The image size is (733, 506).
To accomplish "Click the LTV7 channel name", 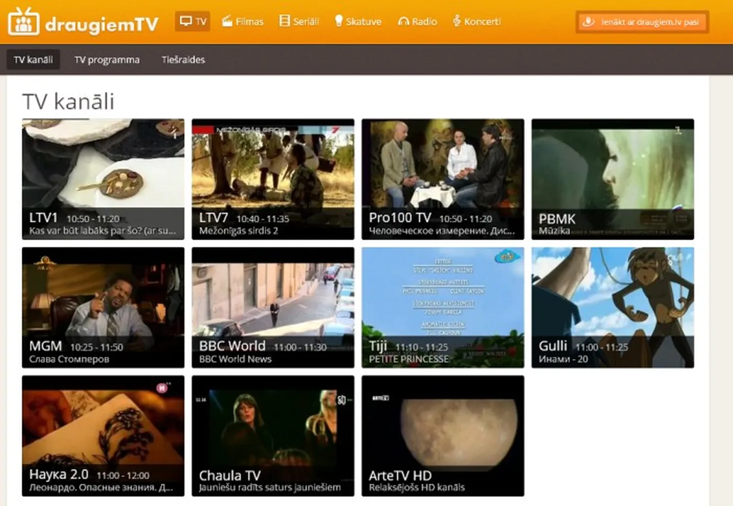I will pyautogui.click(x=213, y=218).
